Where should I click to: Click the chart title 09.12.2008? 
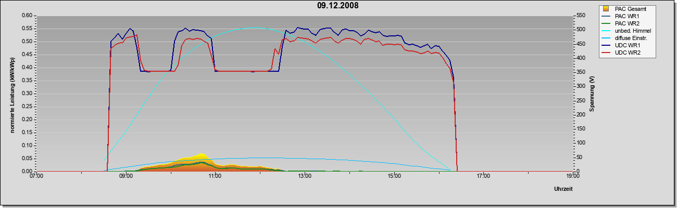(337, 6)
